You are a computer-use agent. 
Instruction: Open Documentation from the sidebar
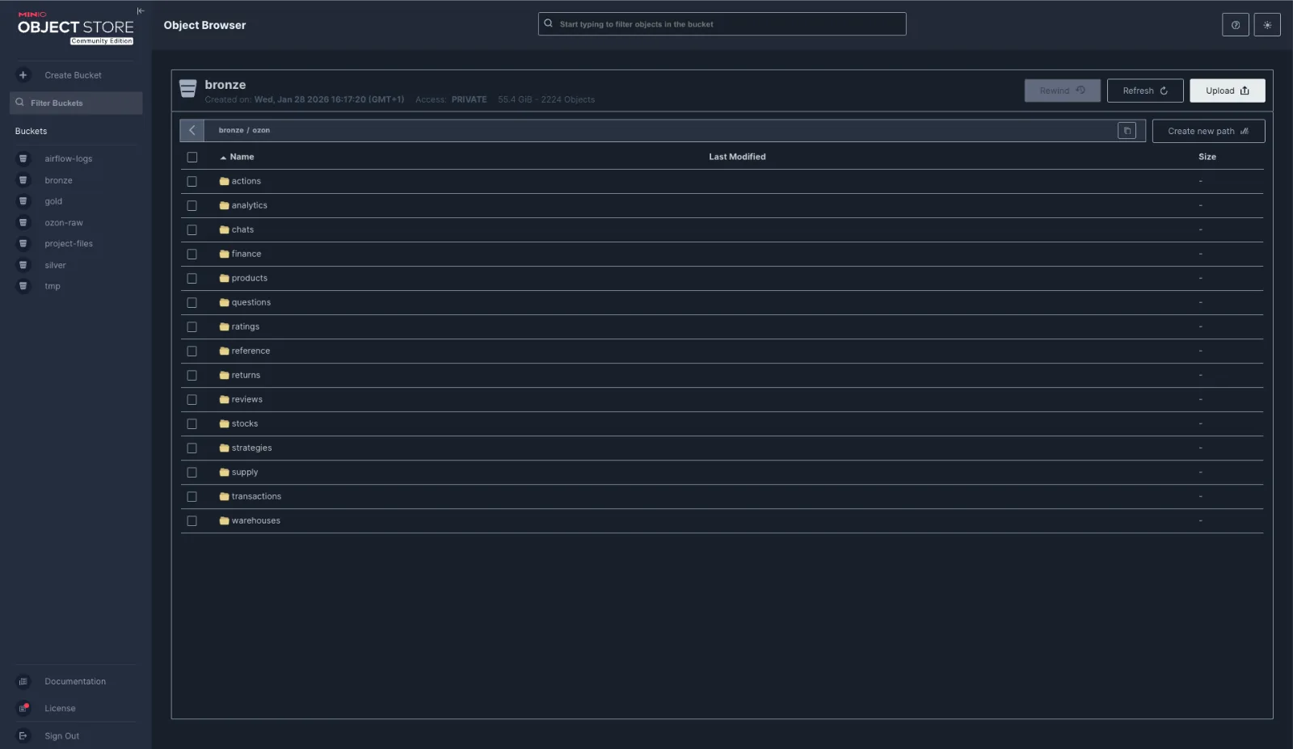[75, 682]
